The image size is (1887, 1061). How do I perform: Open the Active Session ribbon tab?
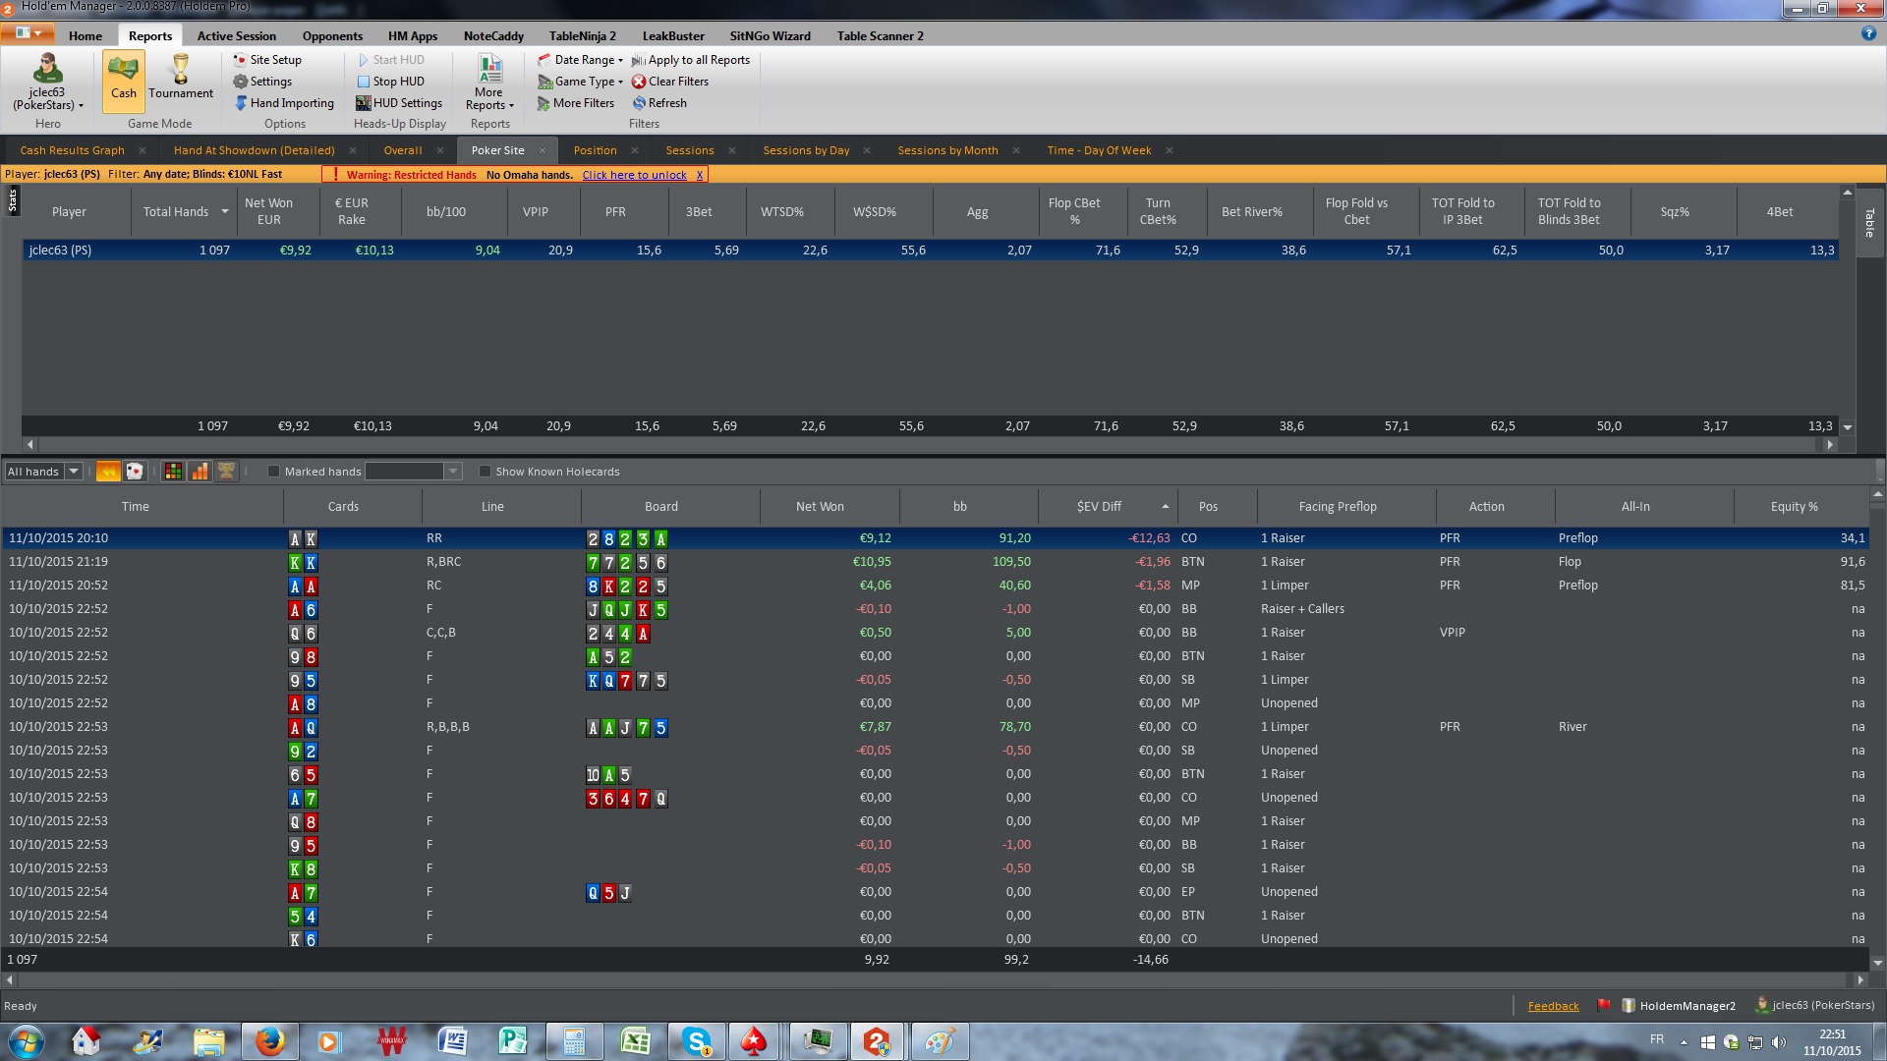tap(237, 35)
